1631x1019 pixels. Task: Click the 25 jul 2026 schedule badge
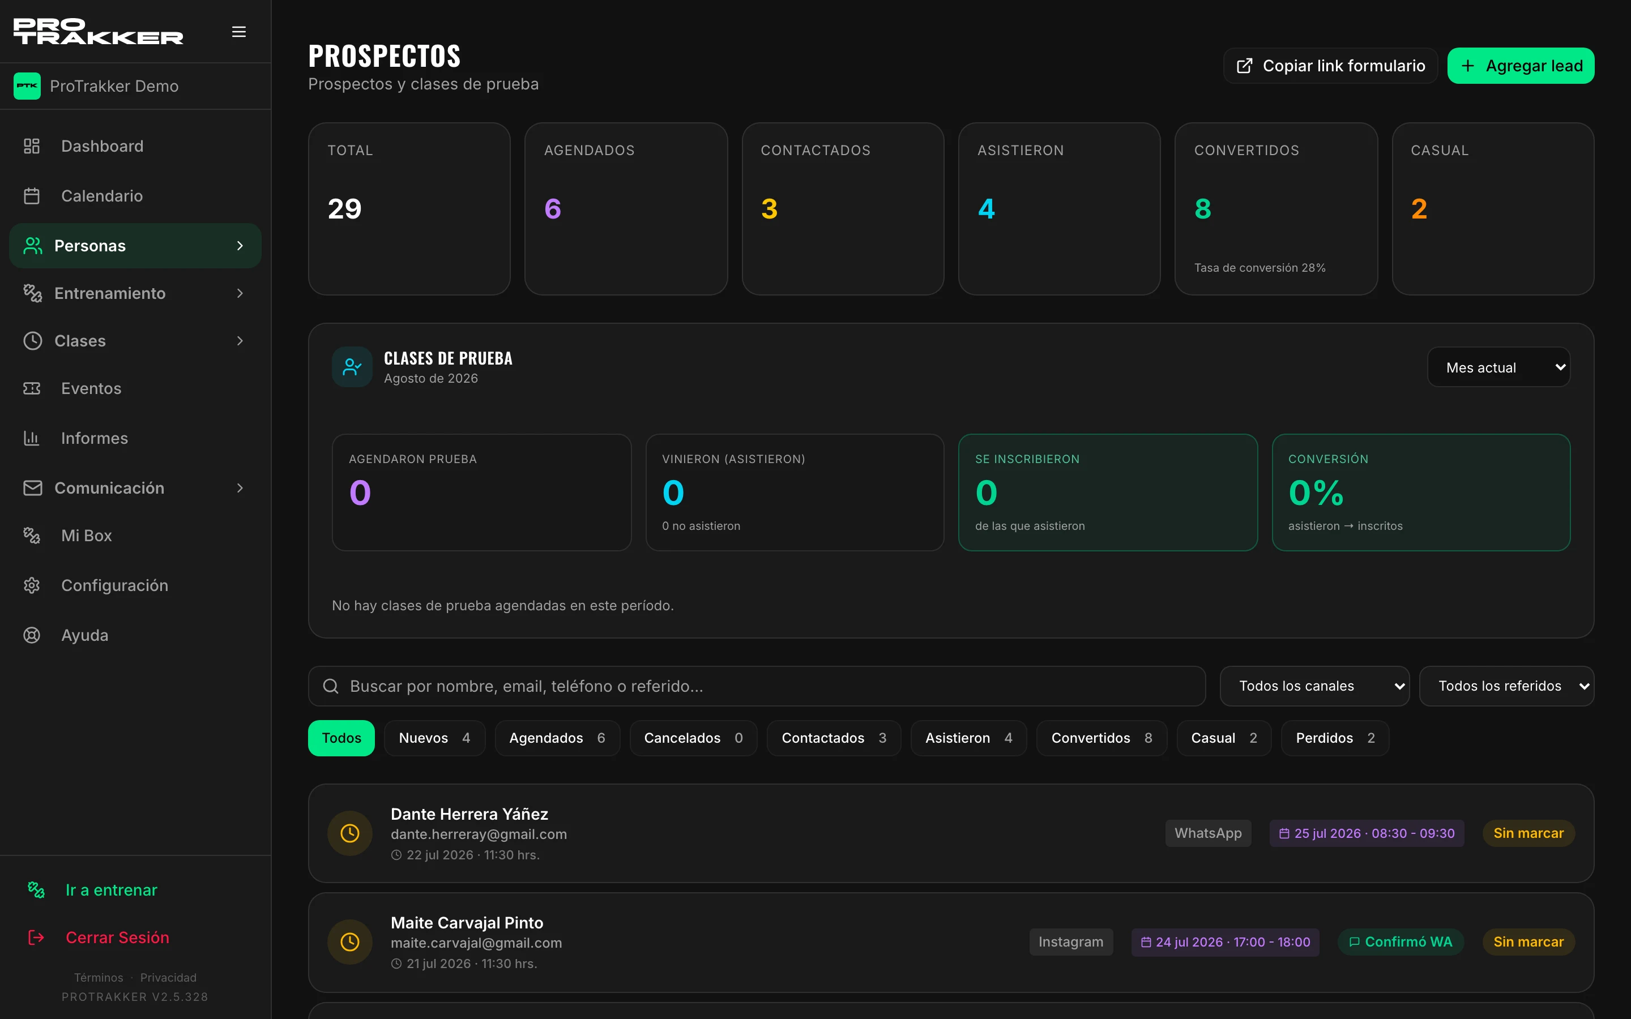pyautogui.click(x=1367, y=834)
